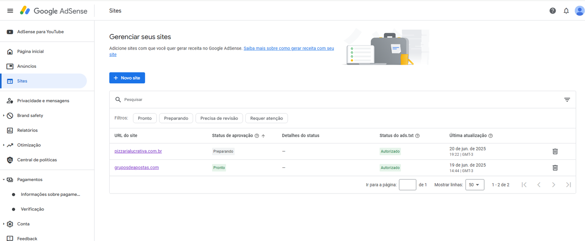585x241 pixels.
Task: Open the pizzarialucrativa.com.br link
Action: [x=138, y=151]
